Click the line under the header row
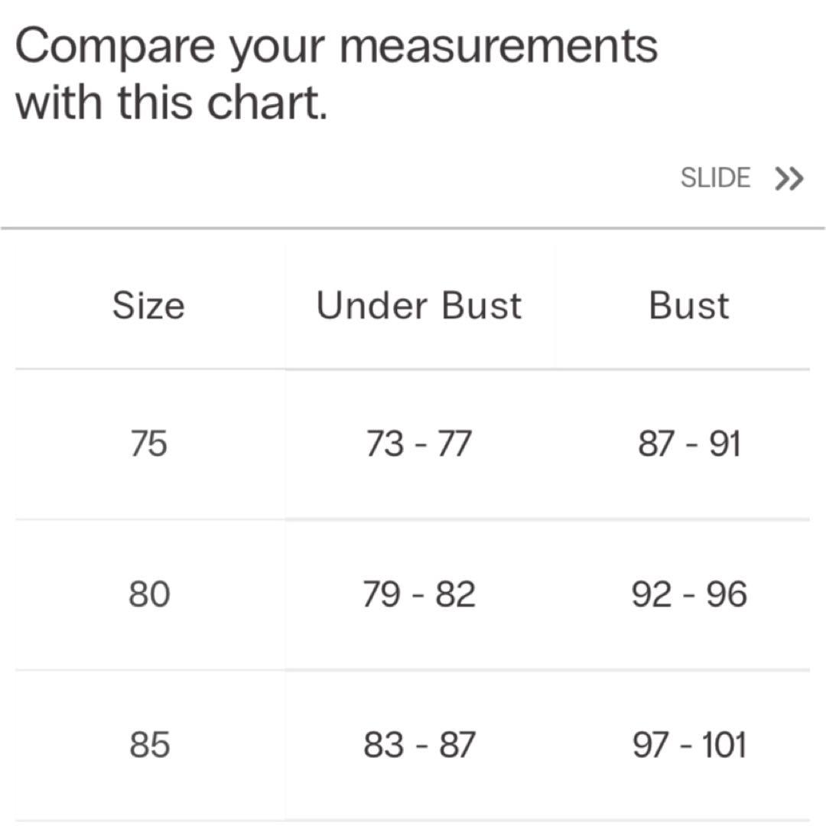Screen dimensions: 826x826 [413, 369]
